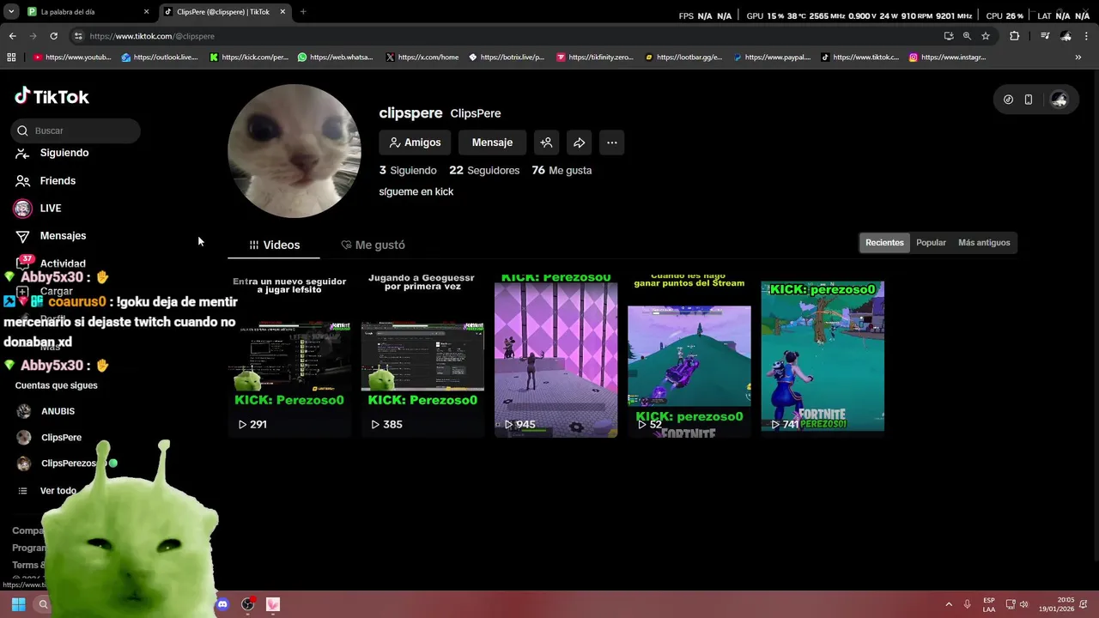Image resolution: width=1099 pixels, height=618 pixels.
Task: Open Discord from the taskbar
Action: tap(222, 604)
